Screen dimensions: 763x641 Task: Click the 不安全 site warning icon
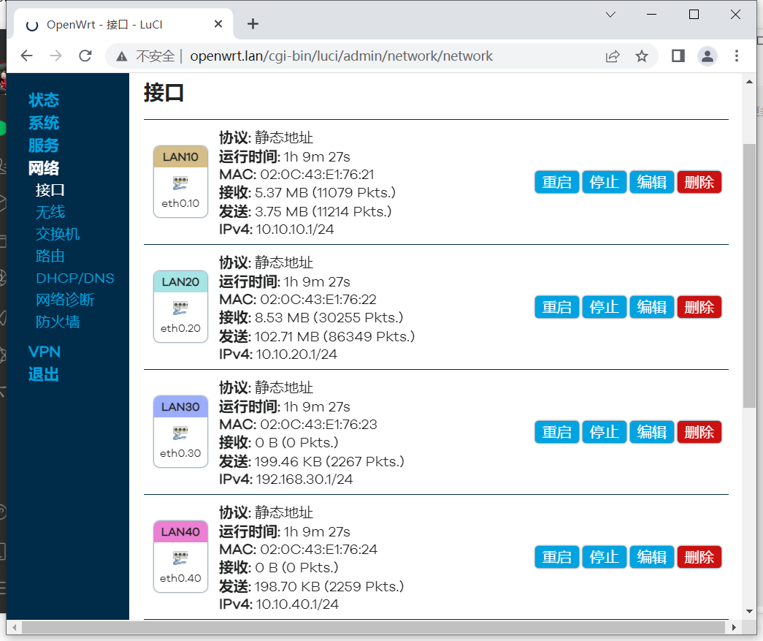(120, 56)
